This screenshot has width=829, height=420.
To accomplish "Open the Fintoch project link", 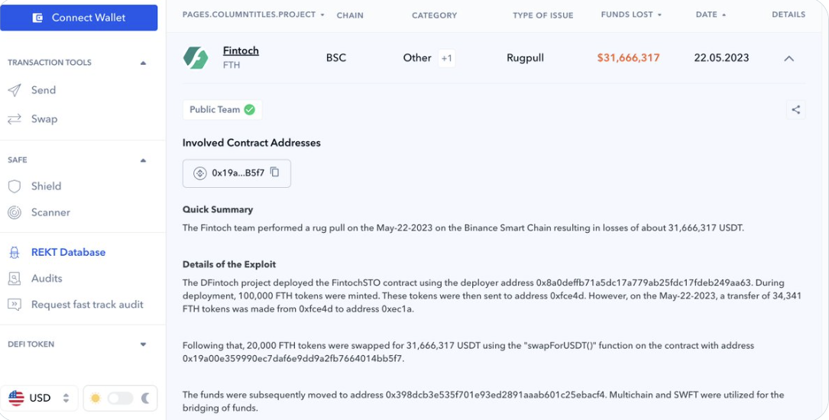I will (241, 51).
